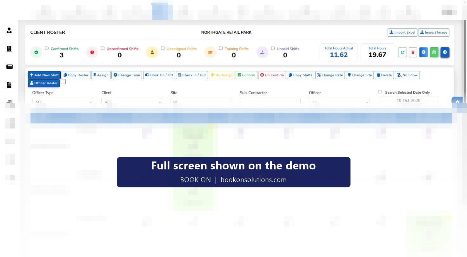Click Copy Shifts
467x257 pixels.
pyautogui.click(x=301, y=75)
